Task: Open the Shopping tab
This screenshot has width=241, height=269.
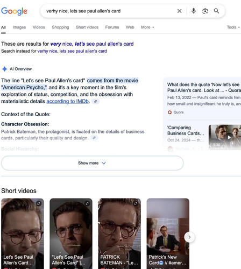Action: click(x=60, y=27)
